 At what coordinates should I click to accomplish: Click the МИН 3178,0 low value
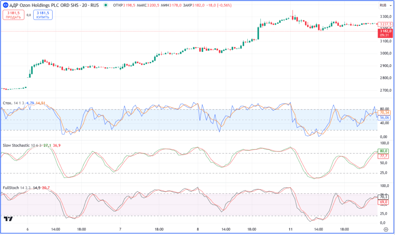(171, 5)
